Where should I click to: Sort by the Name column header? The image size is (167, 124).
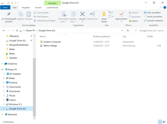[43, 36]
